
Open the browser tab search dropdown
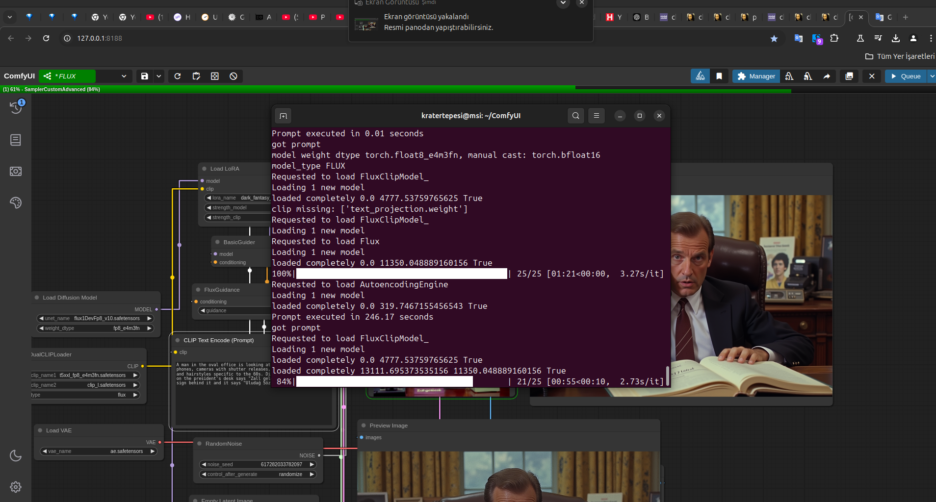10,17
